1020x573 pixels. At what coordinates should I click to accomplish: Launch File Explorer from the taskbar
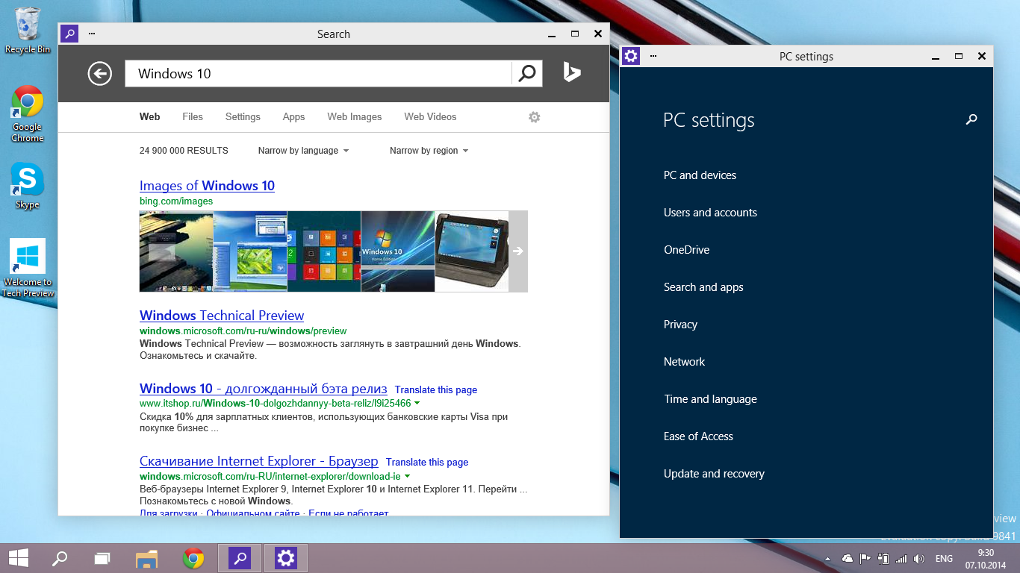coord(147,558)
